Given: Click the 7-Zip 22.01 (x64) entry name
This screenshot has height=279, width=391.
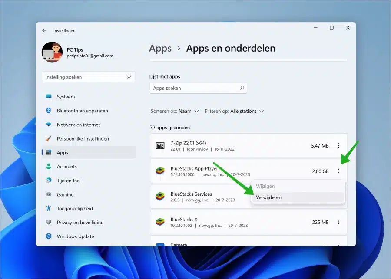Looking at the screenshot, I should coord(188,143).
